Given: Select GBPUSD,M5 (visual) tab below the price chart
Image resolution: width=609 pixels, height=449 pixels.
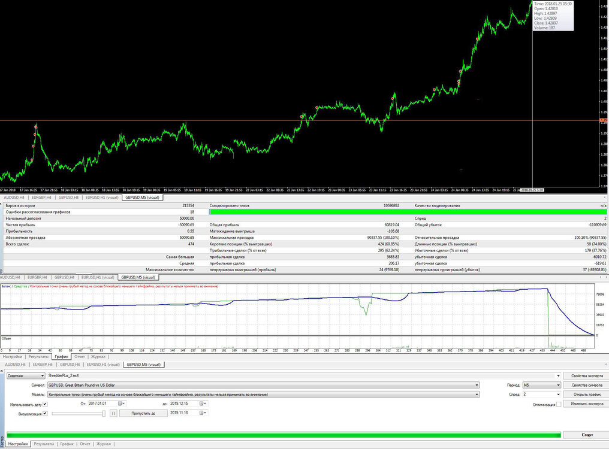Looking at the screenshot, I should [142, 198].
